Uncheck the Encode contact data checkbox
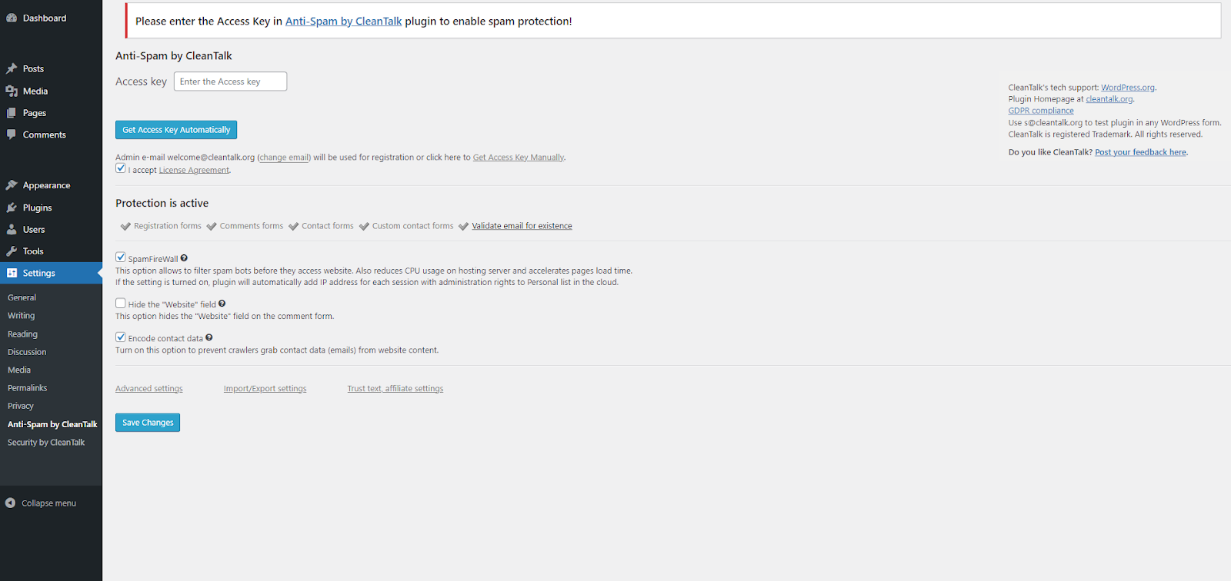This screenshot has height=581, width=1231. [x=121, y=337]
